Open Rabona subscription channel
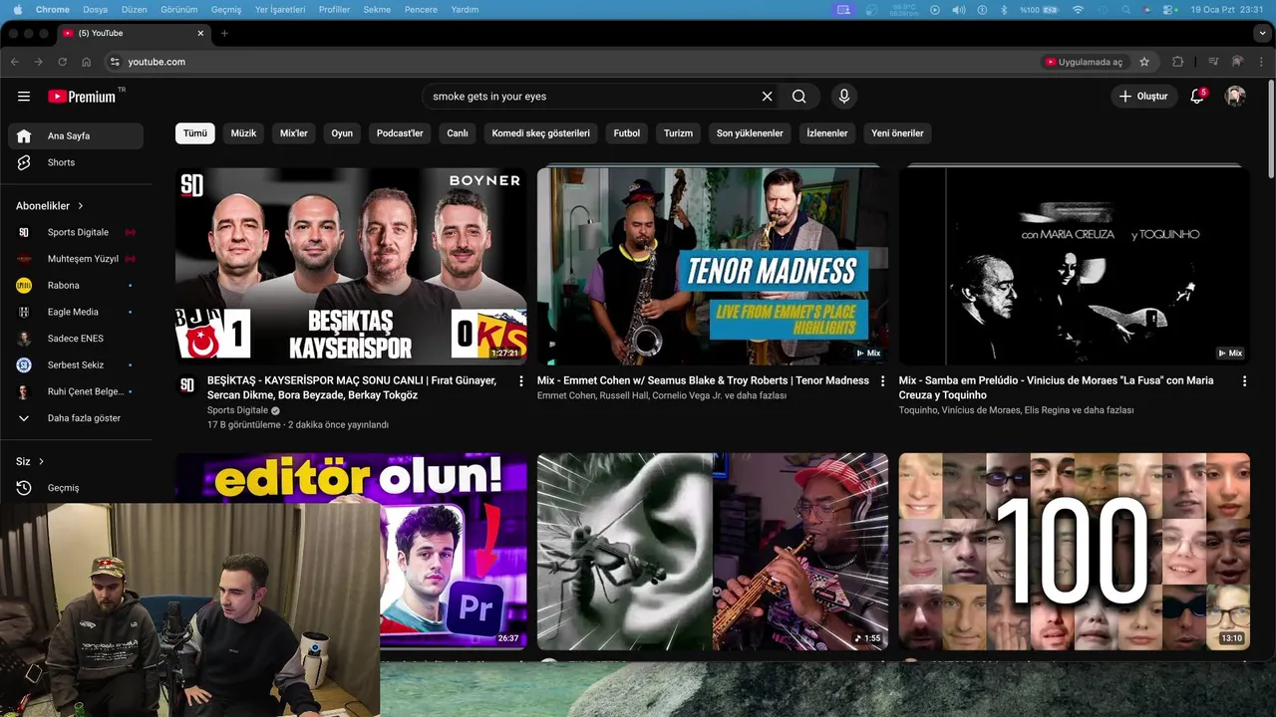1276x717 pixels. (x=76, y=286)
